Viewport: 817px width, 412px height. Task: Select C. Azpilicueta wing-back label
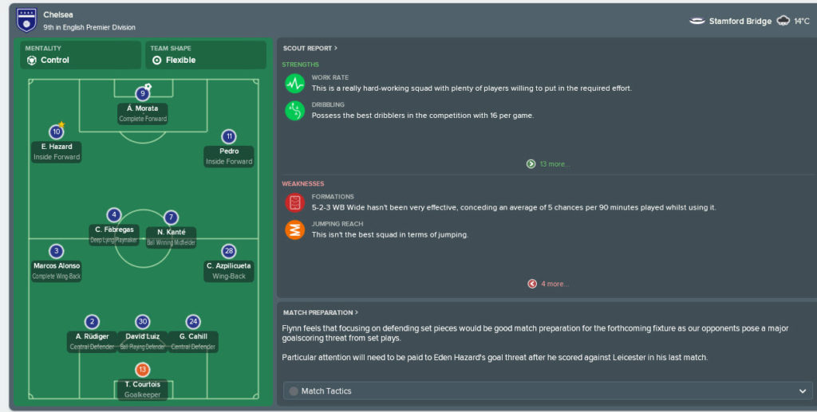point(229,271)
